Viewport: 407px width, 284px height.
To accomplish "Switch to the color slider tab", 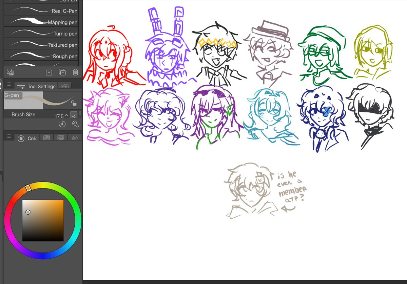I will click(x=46, y=138).
